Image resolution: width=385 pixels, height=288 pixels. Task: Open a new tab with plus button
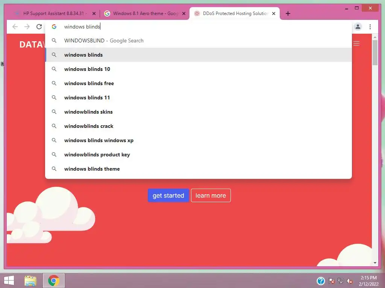pyautogui.click(x=288, y=13)
